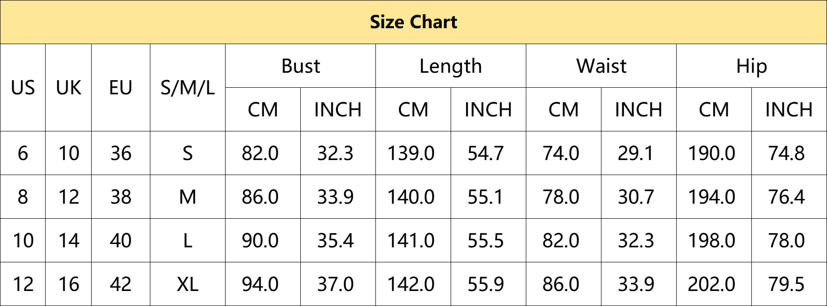
Task: Click the 30.7 waist inch cell
Action: pyautogui.click(x=639, y=197)
